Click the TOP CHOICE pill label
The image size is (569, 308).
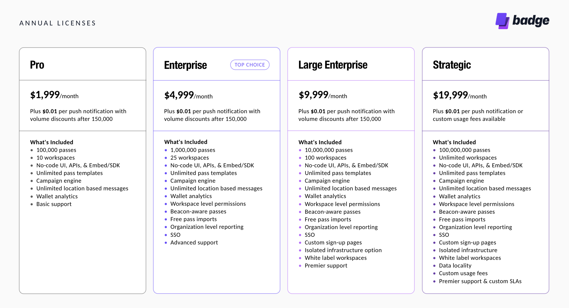[x=250, y=65]
